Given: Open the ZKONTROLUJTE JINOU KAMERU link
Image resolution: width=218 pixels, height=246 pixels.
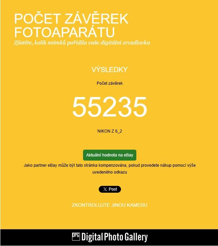Looking at the screenshot, I should [x=109, y=205].
